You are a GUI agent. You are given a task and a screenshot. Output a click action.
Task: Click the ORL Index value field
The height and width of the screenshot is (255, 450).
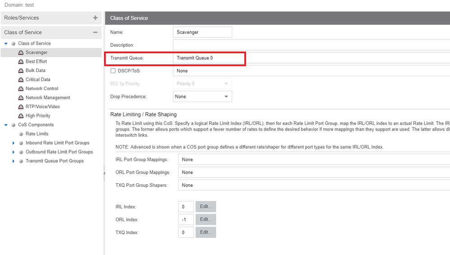[186, 219]
